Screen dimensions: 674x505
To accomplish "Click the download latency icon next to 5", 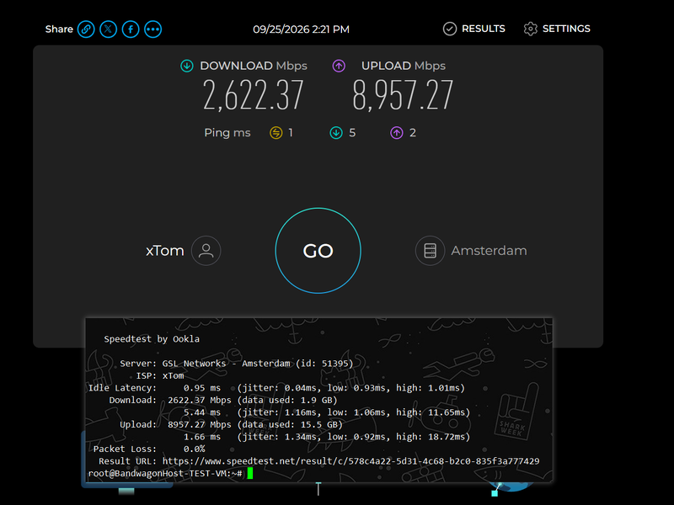I will click(x=336, y=133).
